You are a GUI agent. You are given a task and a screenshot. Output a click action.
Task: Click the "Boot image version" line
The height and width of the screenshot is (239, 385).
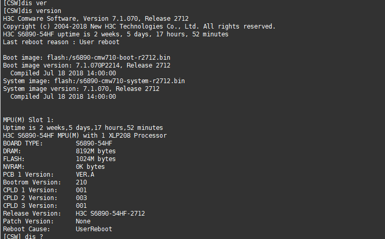86,65
